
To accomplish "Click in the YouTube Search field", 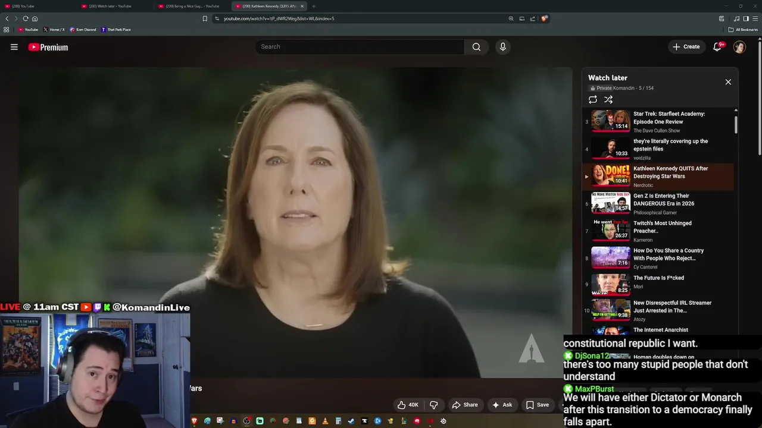I will (360, 47).
